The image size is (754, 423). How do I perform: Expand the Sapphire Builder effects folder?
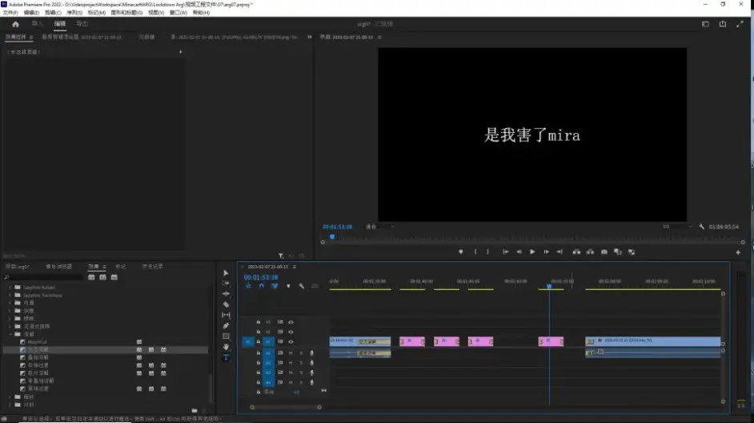click(x=10, y=287)
